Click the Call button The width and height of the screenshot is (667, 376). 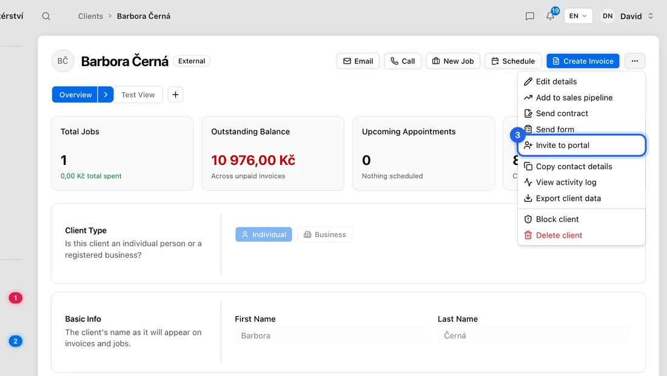click(x=403, y=61)
